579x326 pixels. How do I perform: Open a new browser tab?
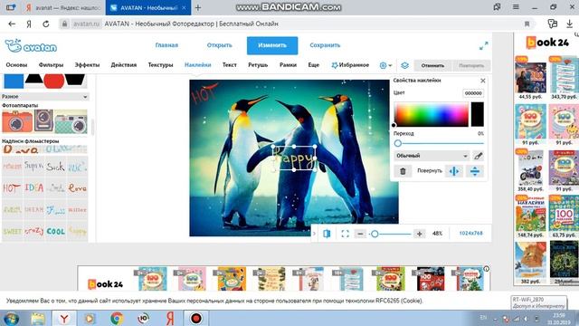point(198,7)
